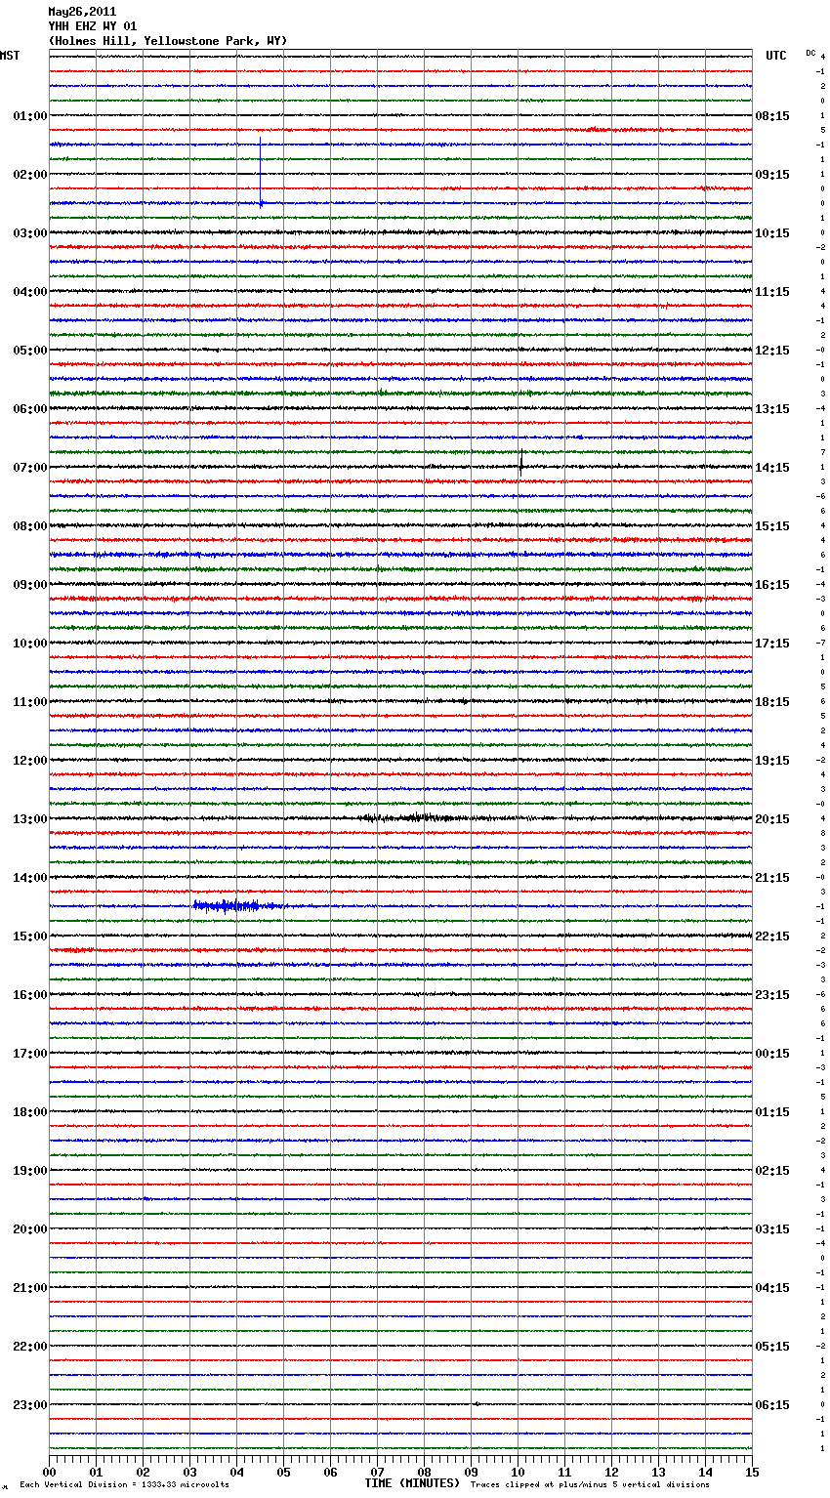Select the 19:00 MST time label
The height and width of the screenshot is (1498, 830).
(30, 1171)
